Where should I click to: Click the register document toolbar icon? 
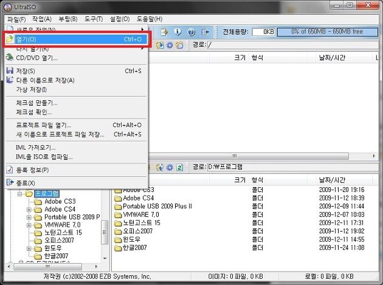pos(164,32)
